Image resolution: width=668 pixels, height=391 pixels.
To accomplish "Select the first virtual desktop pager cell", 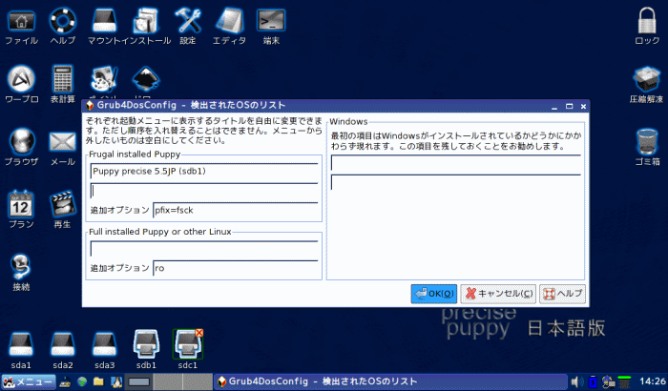I will pos(139,381).
